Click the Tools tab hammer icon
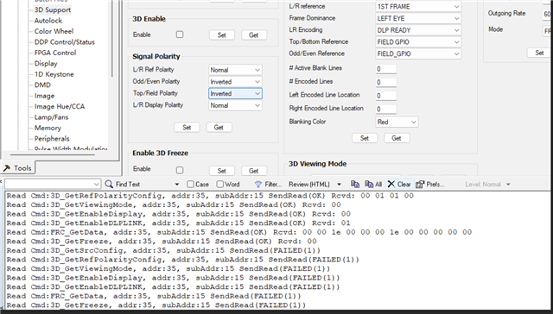 point(7,168)
